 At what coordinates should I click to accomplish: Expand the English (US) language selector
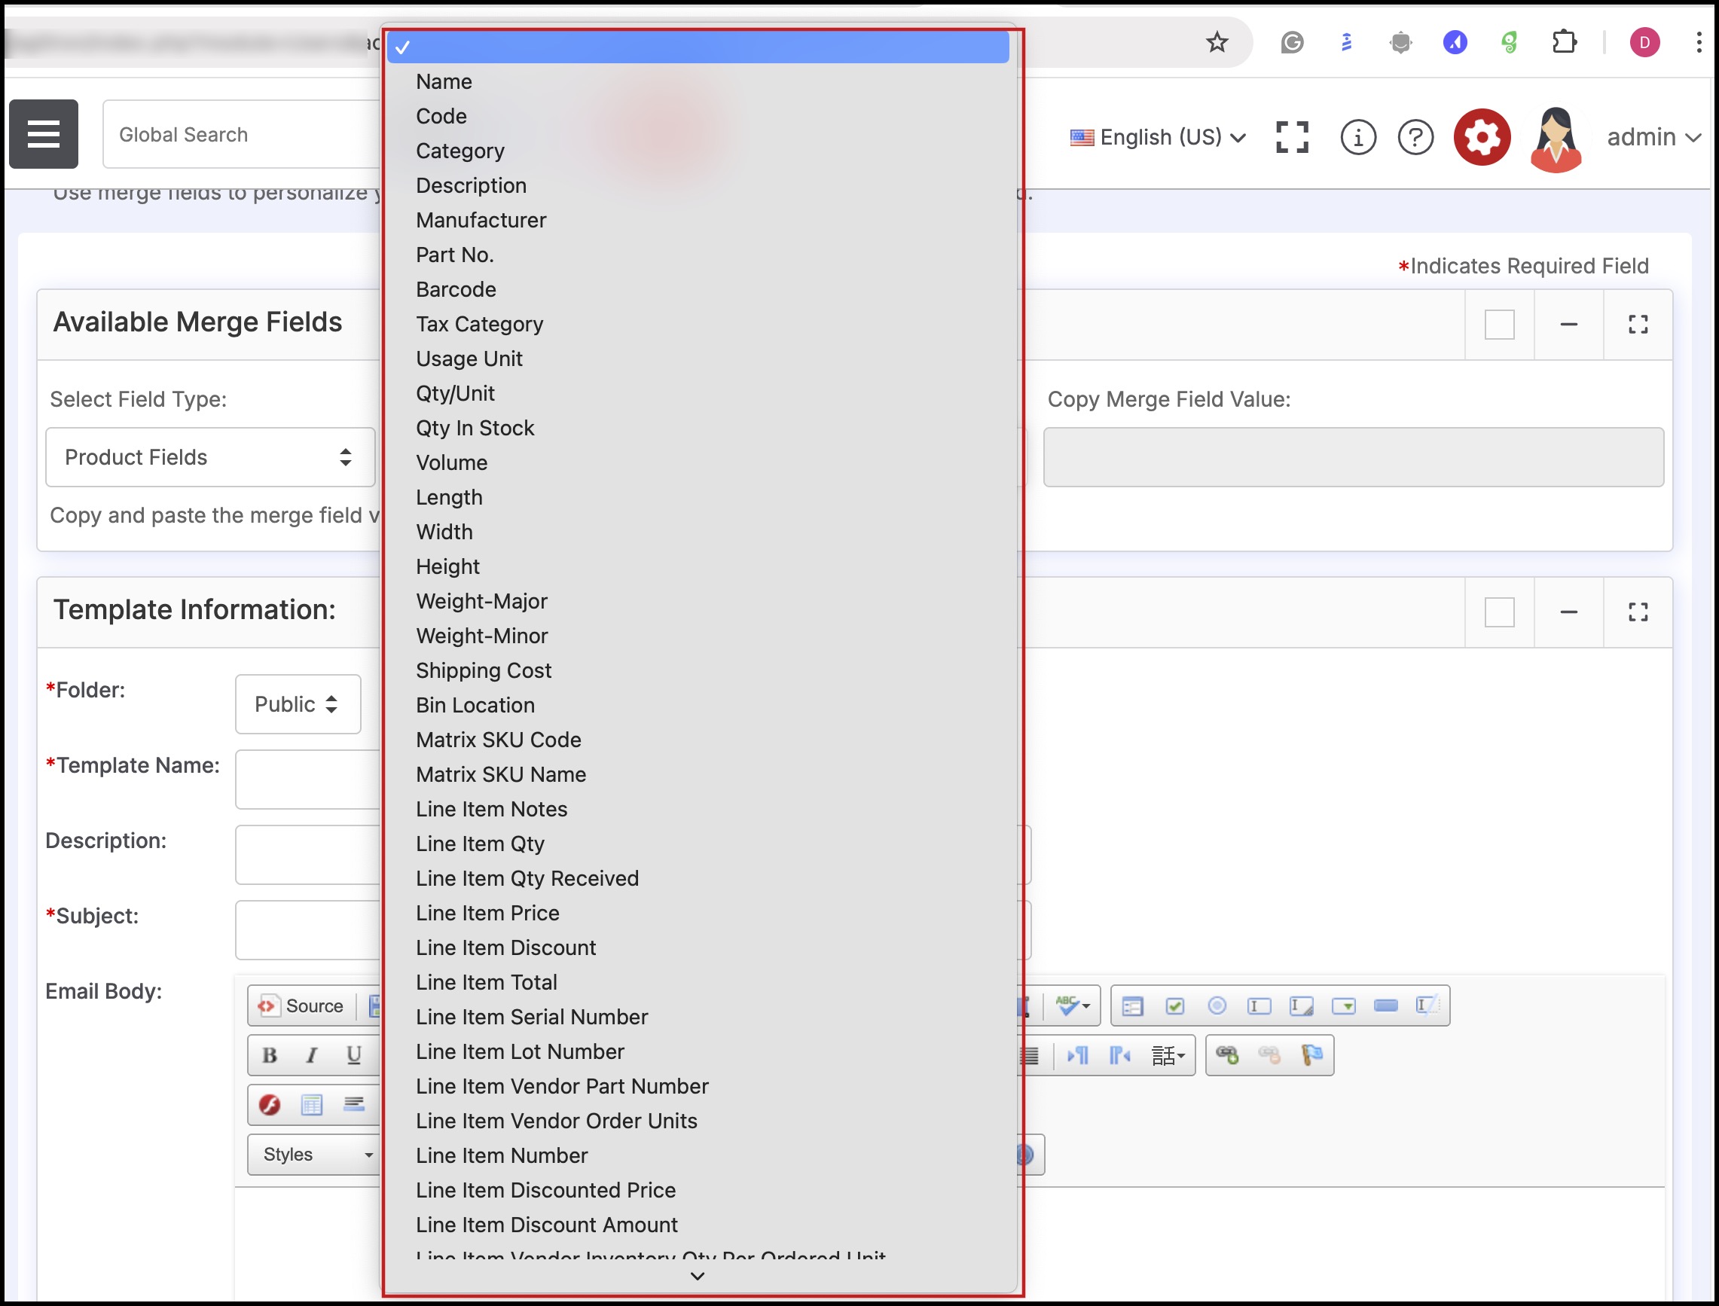1159,138
